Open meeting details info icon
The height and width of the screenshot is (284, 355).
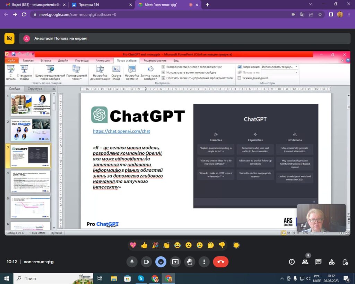pos(292,262)
